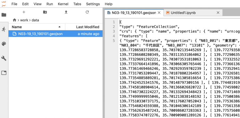
Task: Open the Kernel menu
Action: 63,4
